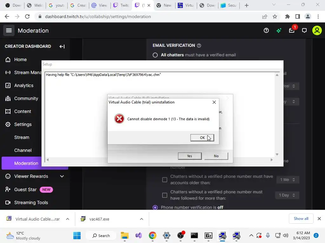Open the Twitch dashboard hamburger menu

[x=9, y=30]
